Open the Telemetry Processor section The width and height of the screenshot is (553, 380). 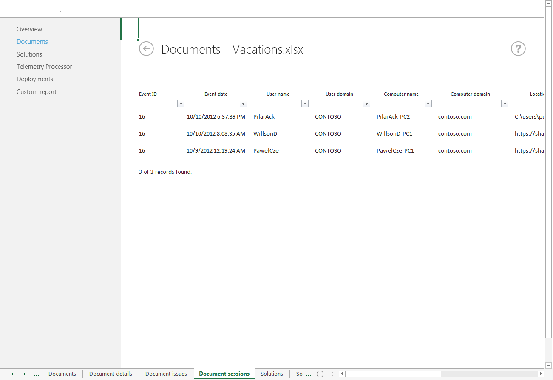pyautogui.click(x=44, y=66)
